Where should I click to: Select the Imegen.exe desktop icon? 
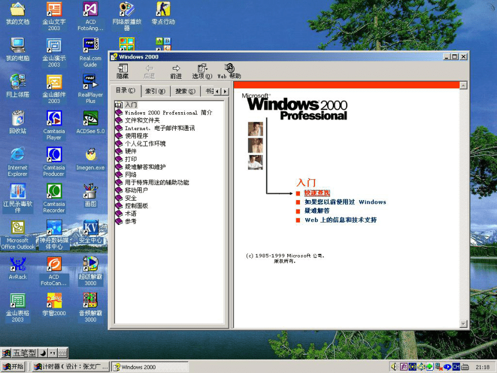click(90, 159)
